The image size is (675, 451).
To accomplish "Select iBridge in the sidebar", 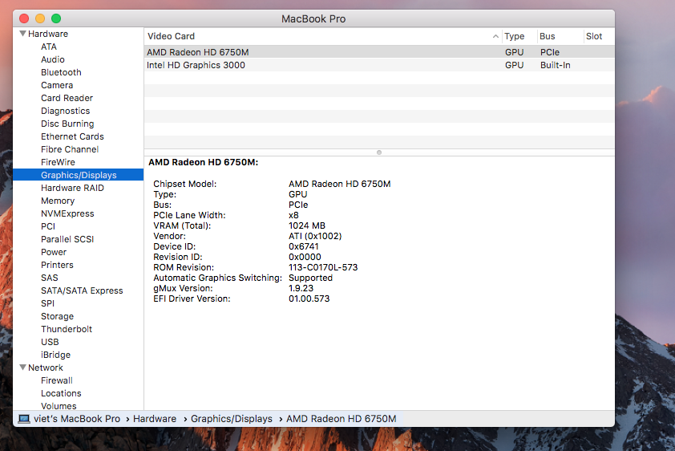I will click(x=55, y=355).
